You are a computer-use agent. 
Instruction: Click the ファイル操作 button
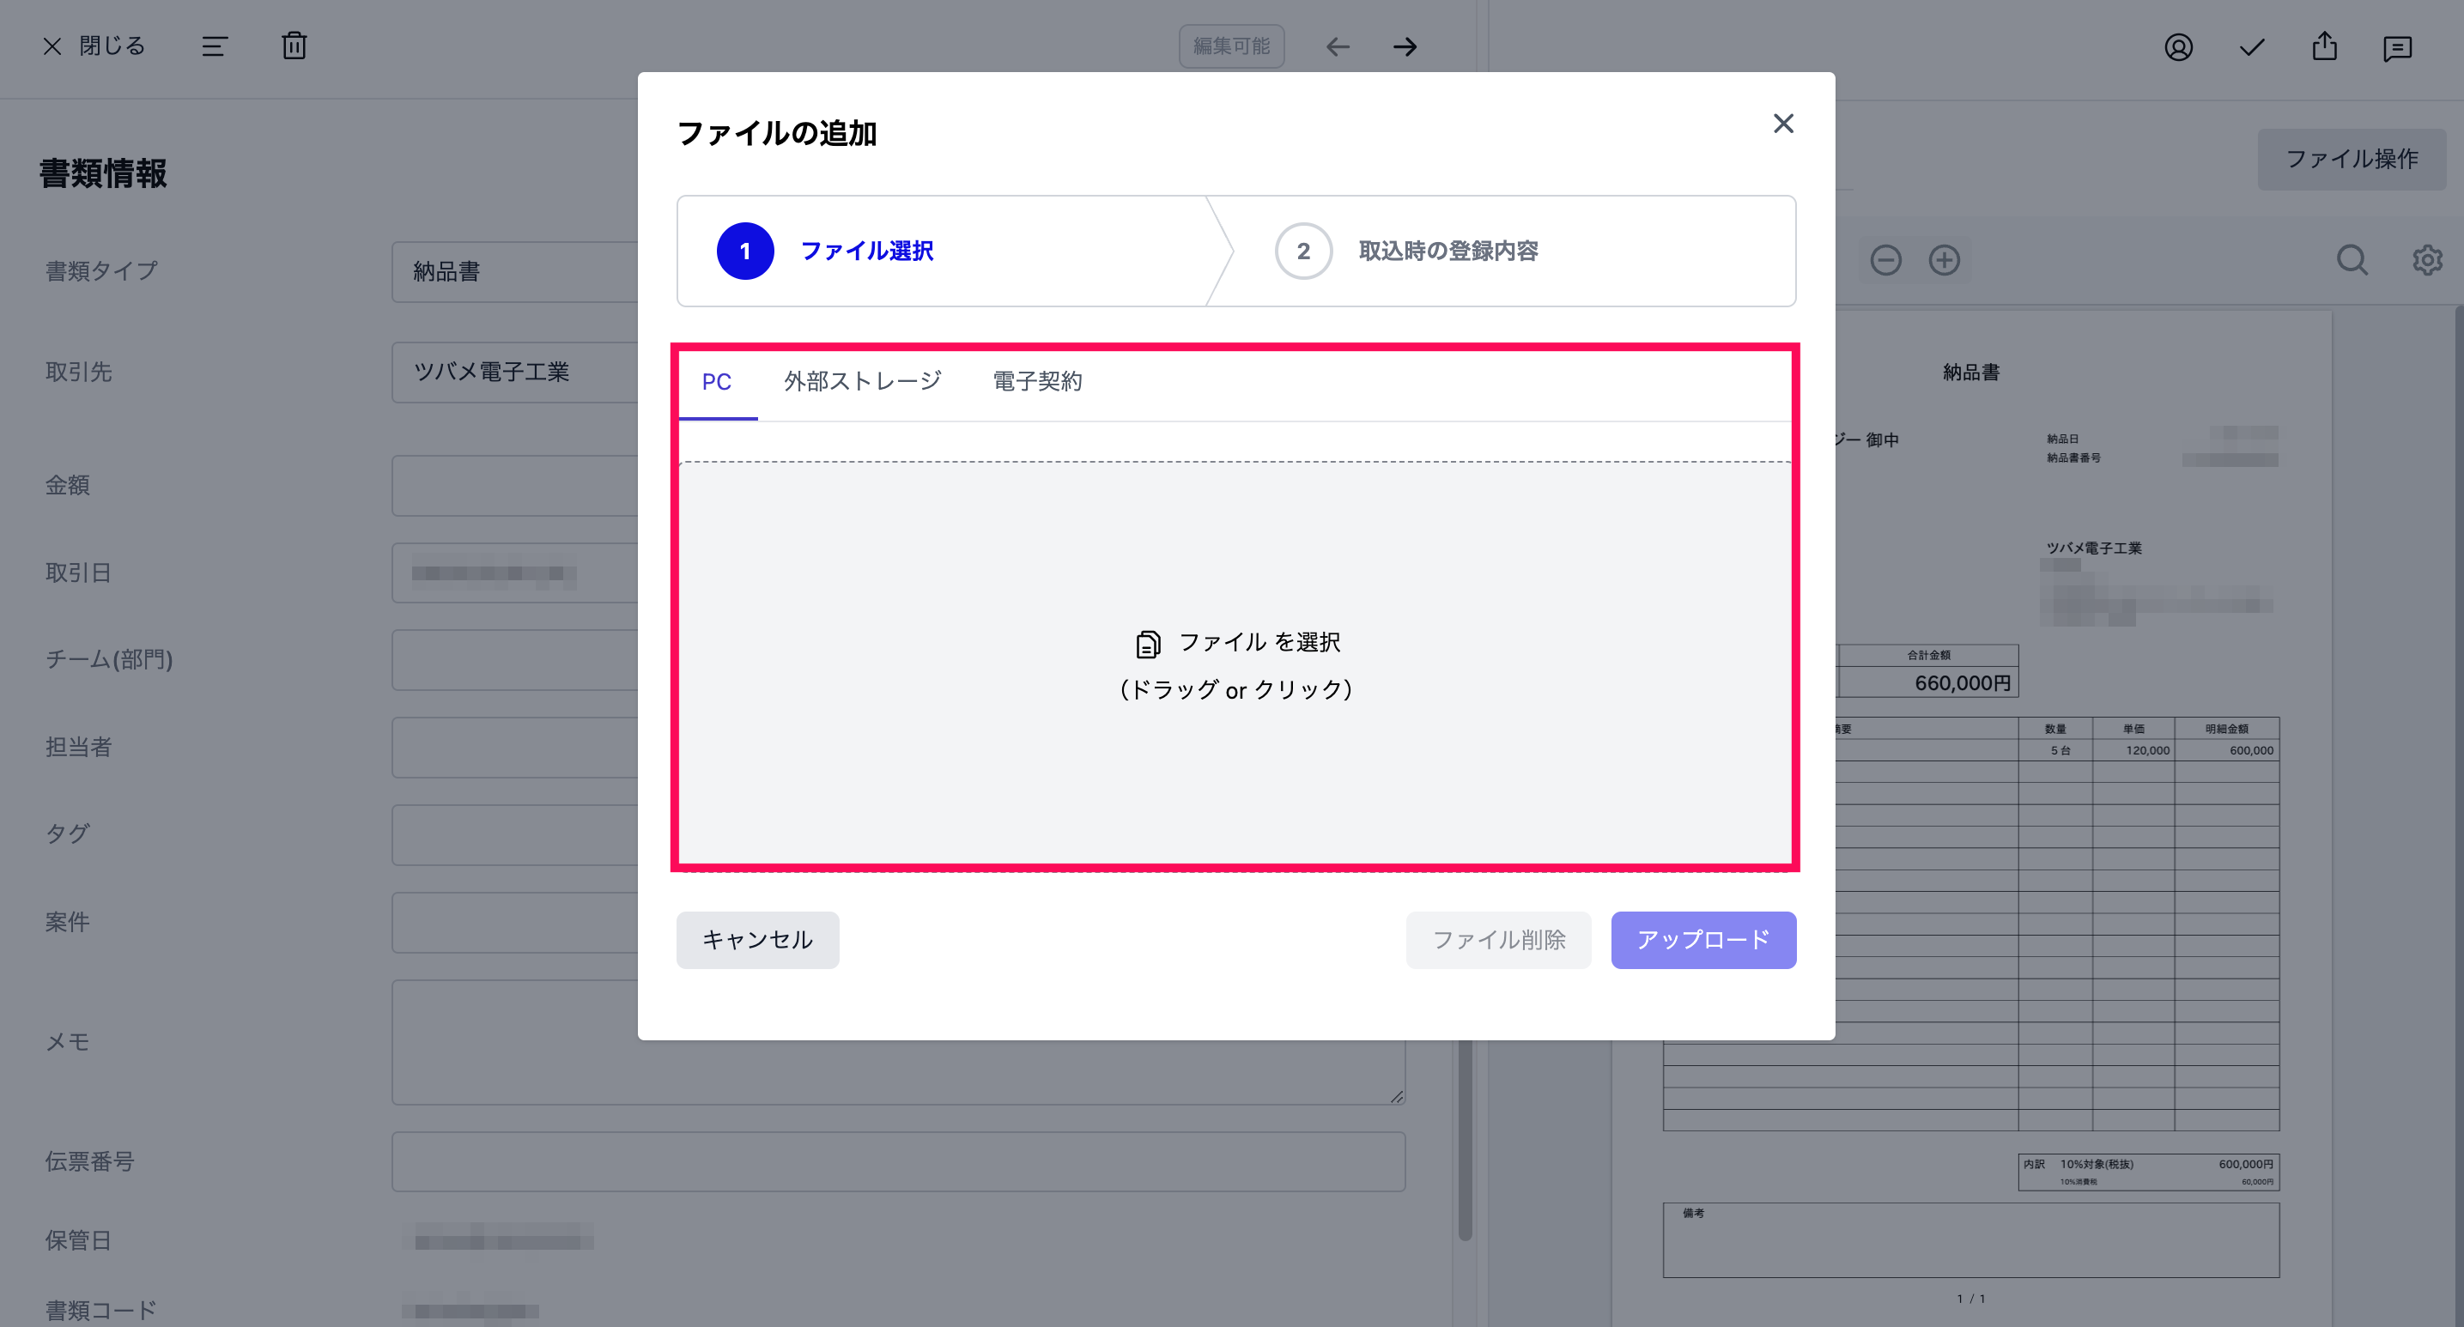pos(2352,159)
